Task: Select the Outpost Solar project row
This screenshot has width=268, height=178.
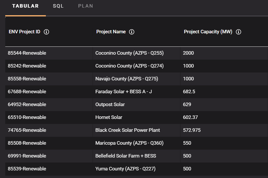Action: pyautogui.click(x=110, y=105)
